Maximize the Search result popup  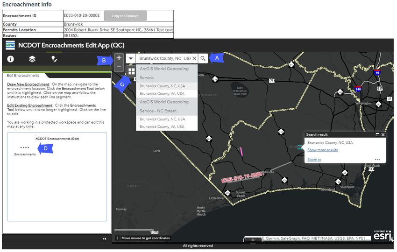point(377,134)
